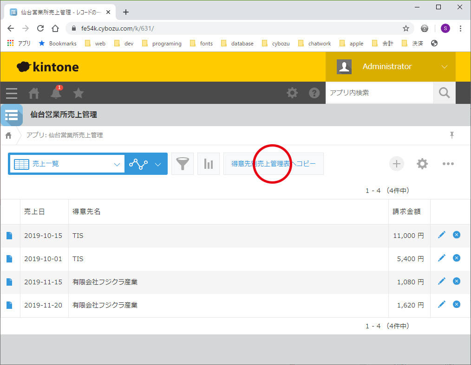This screenshot has width=471, height=365.
Task: Open a new browser tab
Action: tap(126, 13)
